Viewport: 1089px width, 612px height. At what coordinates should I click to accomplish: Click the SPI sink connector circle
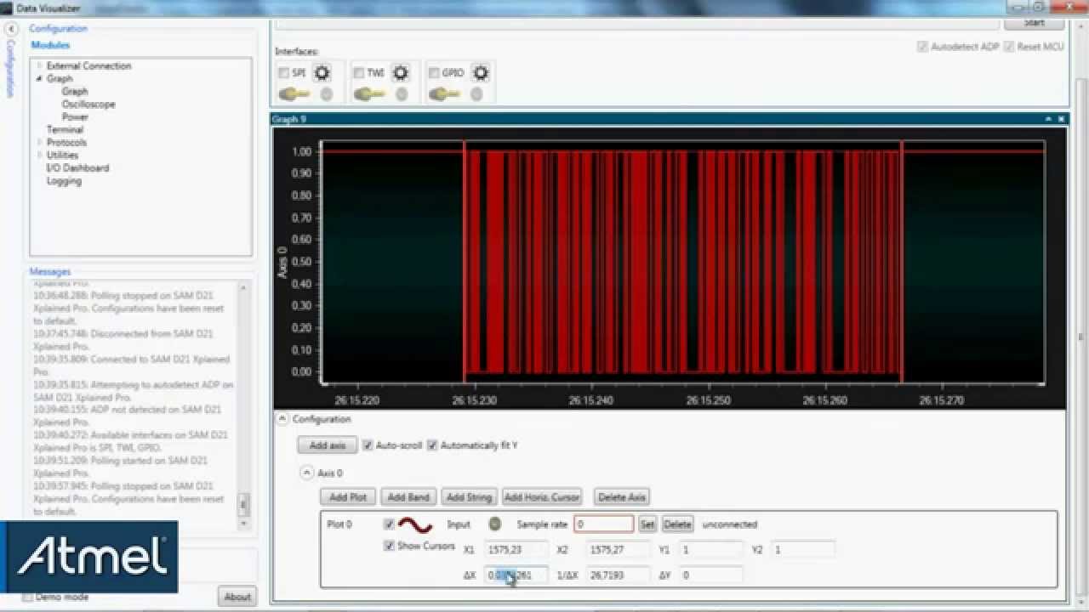[x=326, y=94]
